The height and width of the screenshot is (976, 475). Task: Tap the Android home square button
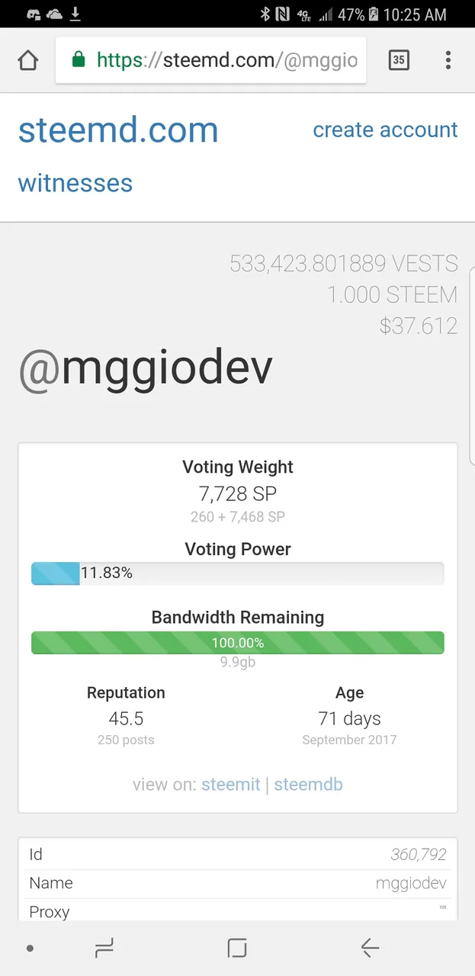(237, 948)
